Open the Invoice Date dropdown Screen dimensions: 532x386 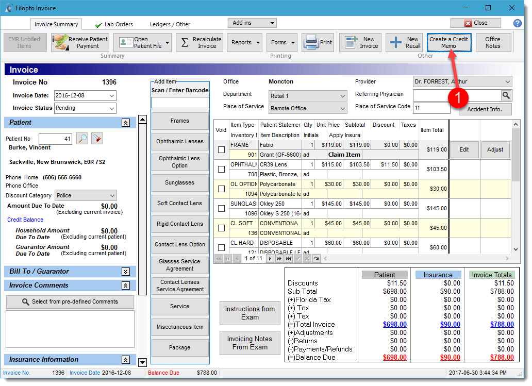(x=112, y=96)
